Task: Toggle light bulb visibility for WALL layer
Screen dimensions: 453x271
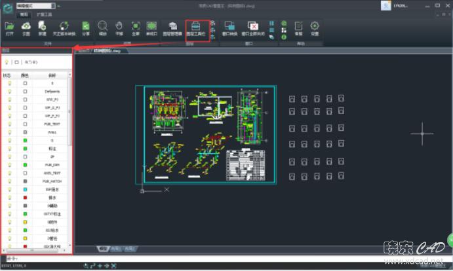Action: (9, 131)
